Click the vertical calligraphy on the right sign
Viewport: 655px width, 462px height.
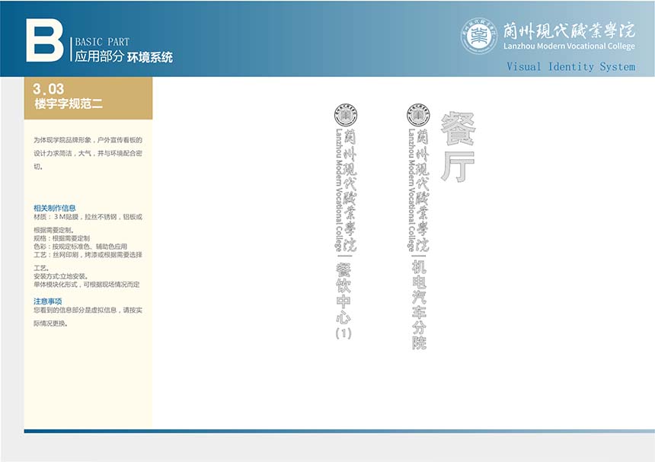423,190
